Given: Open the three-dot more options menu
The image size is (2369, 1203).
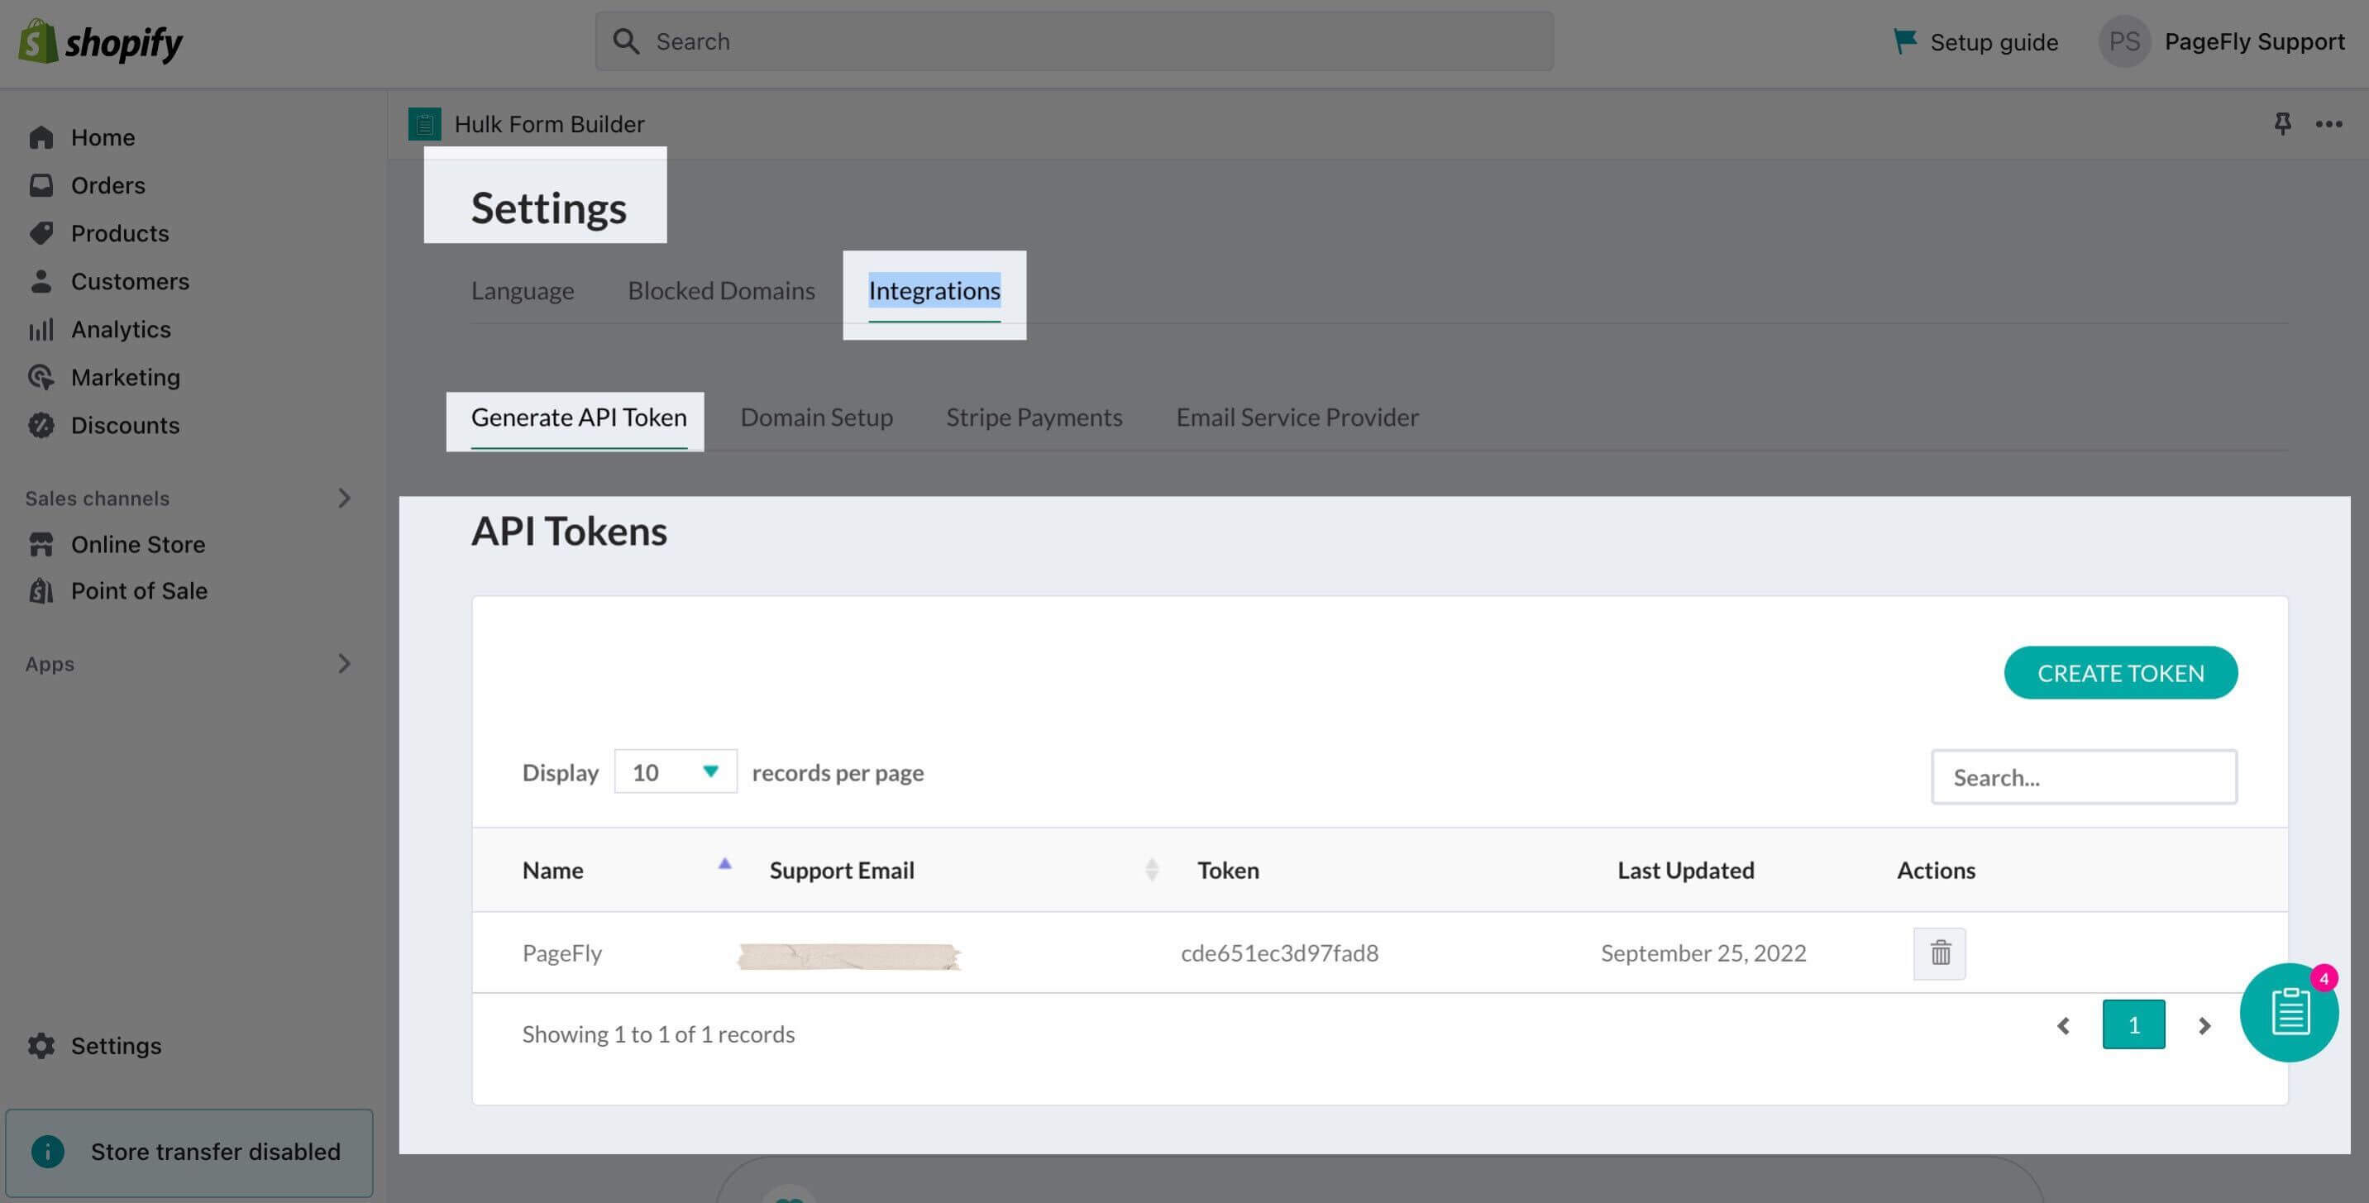Looking at the screenshot, I should click(2328, 123).
